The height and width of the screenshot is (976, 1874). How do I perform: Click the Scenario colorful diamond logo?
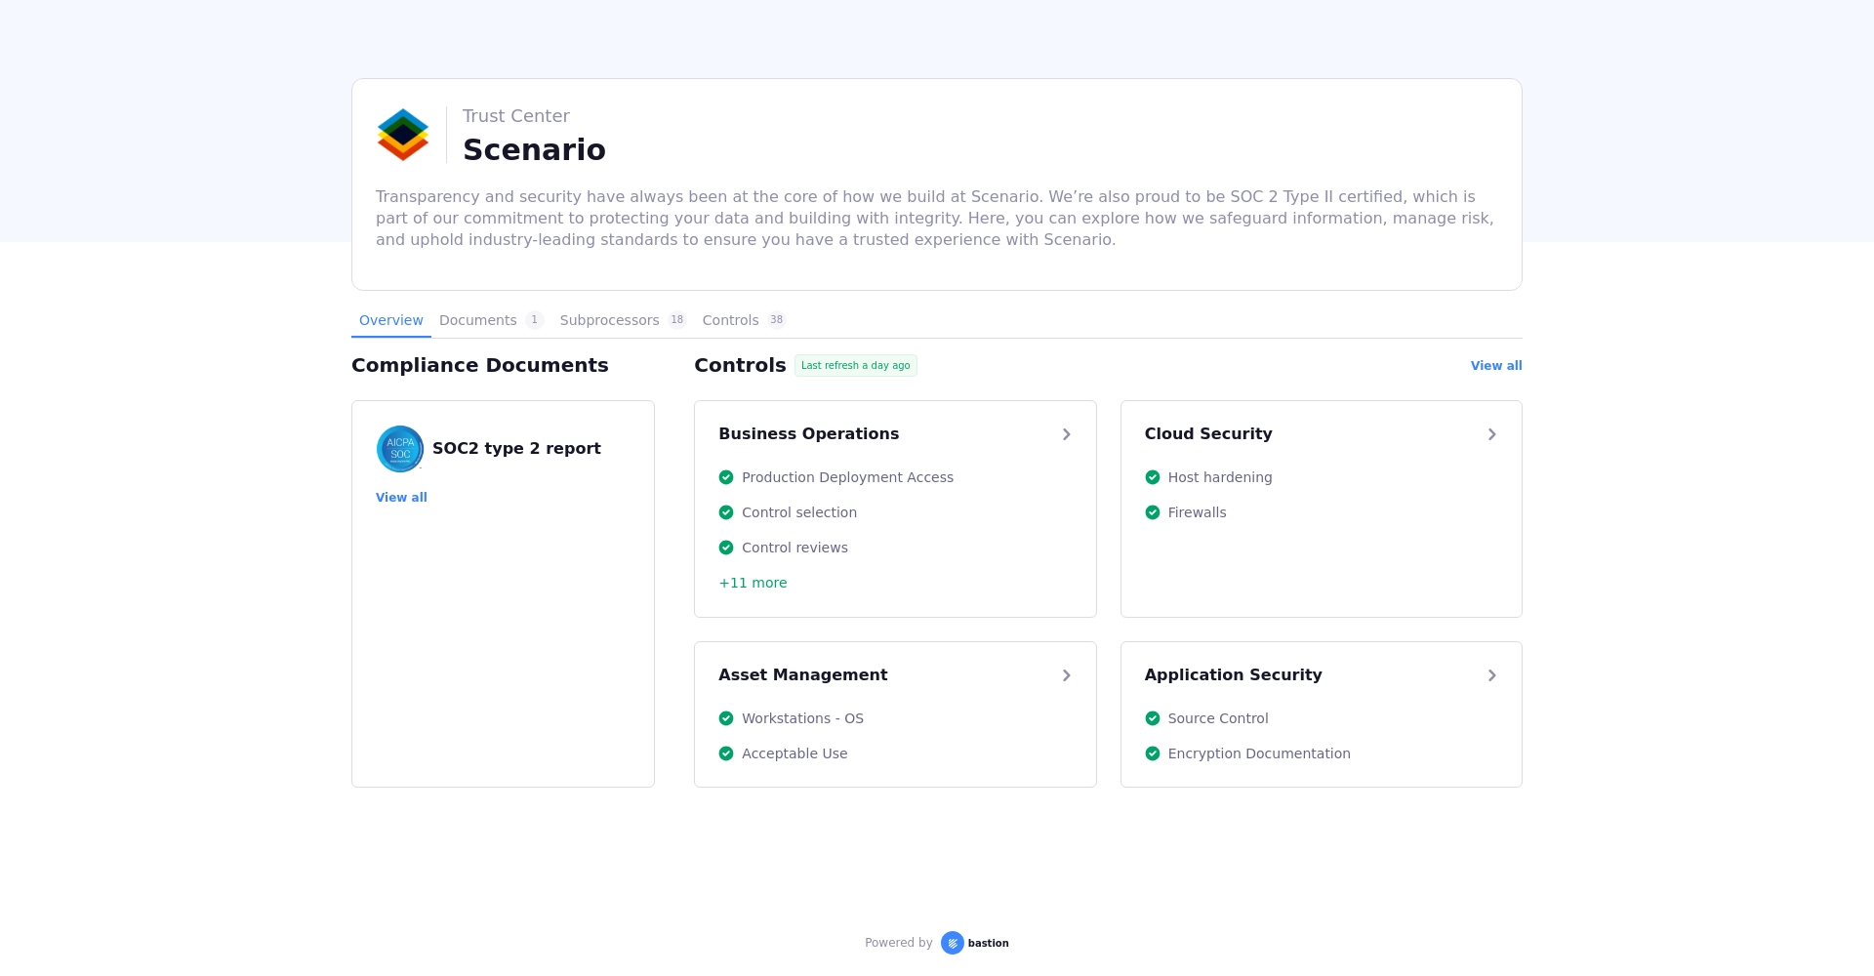tap(403, 135)
